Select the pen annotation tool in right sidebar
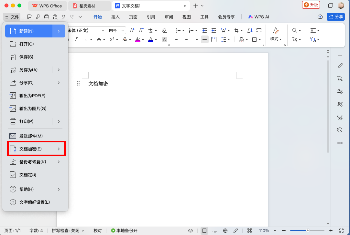350x235 pixels. (340, 66)
